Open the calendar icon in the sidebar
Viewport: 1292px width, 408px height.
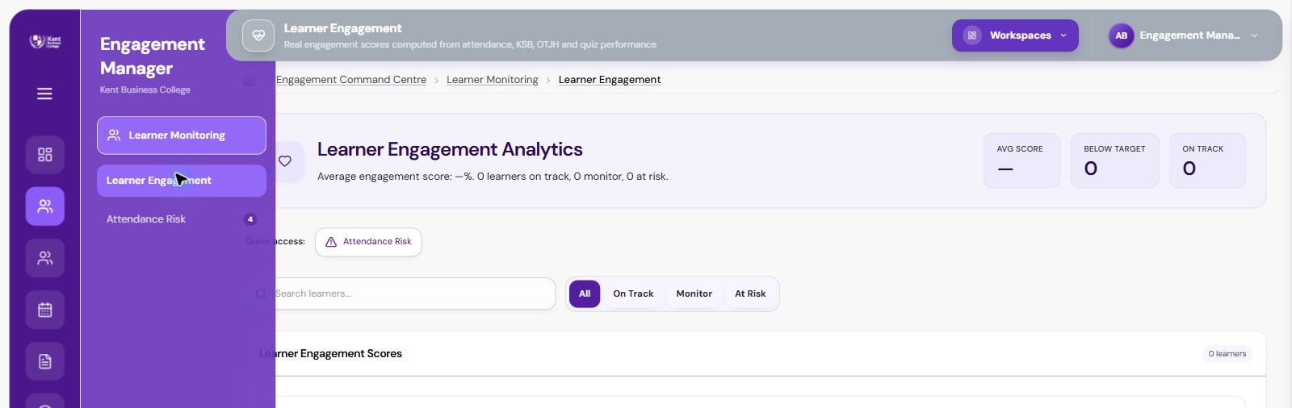(x=45, y=310)
